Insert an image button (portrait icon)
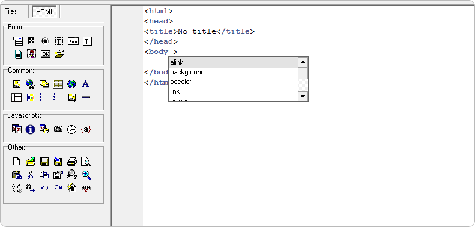The image size is (475, 227). (x=31, y=54)
